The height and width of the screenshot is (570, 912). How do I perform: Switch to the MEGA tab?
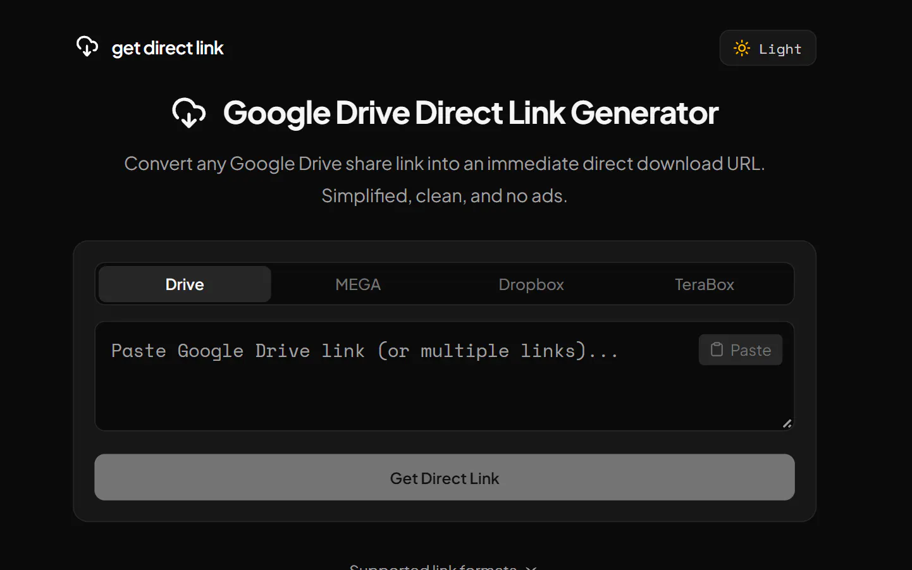pyautogui.click(x=358, y=284)
